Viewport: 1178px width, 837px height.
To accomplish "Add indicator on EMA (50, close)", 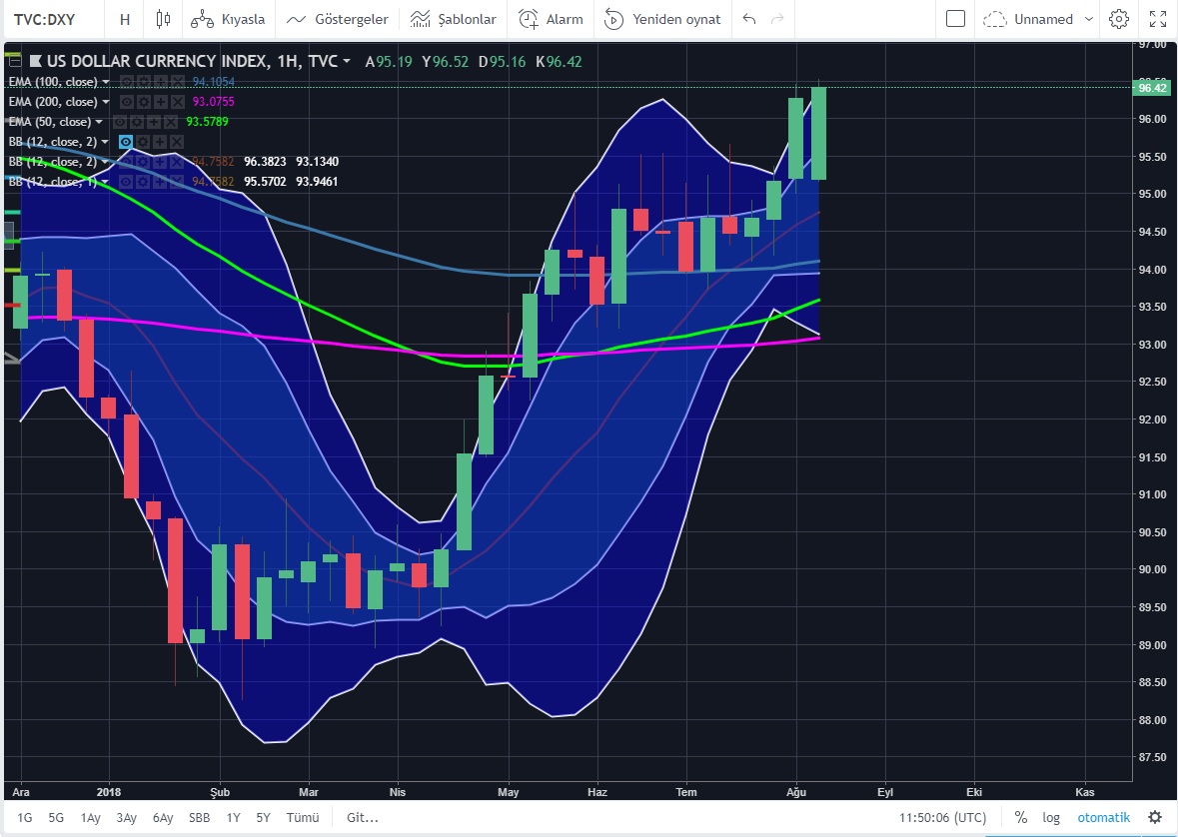I will point(153,122).
